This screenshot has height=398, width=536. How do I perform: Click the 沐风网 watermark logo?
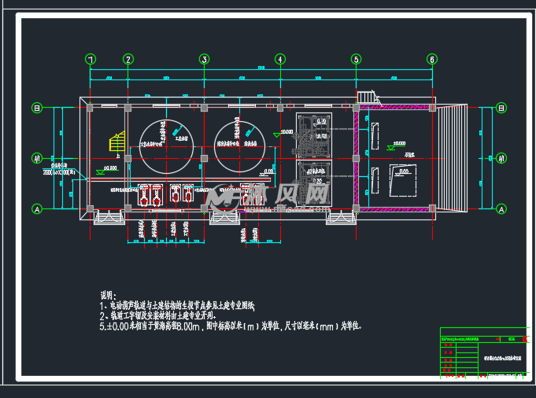[x=269, y=197]
